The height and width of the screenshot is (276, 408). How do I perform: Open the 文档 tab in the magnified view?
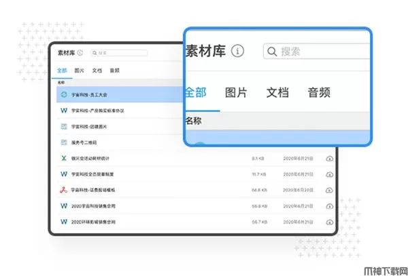pyautogui.click(x=277, y=92)
